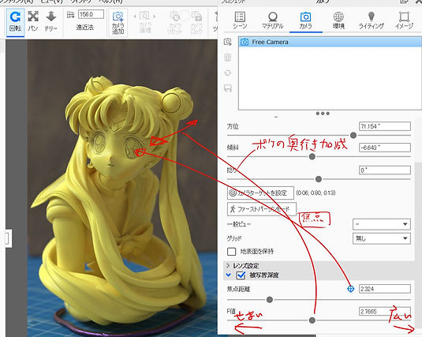This screenshot has width=422, height=337.
Task: Enable the 地表面を保持 checkbox
Action: point(231,251)
